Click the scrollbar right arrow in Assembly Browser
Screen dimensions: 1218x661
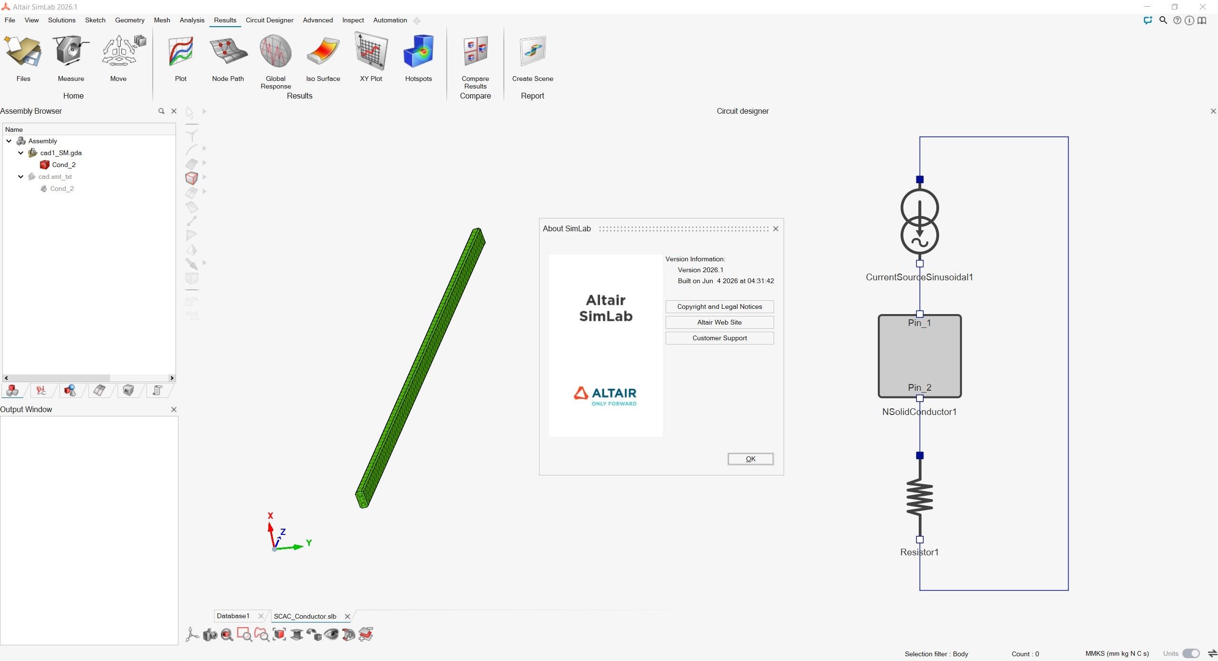[x=172, y=378]
